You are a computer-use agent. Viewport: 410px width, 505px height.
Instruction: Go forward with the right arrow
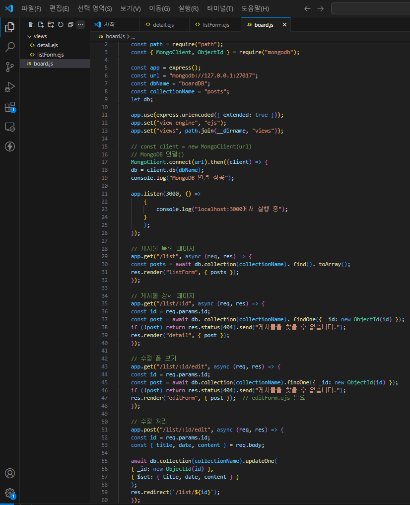[320, 9]
